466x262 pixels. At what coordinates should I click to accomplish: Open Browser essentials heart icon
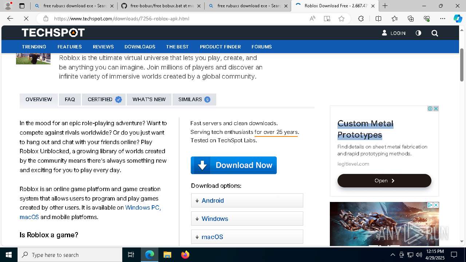pyautogui.click(x=427, y=19)
